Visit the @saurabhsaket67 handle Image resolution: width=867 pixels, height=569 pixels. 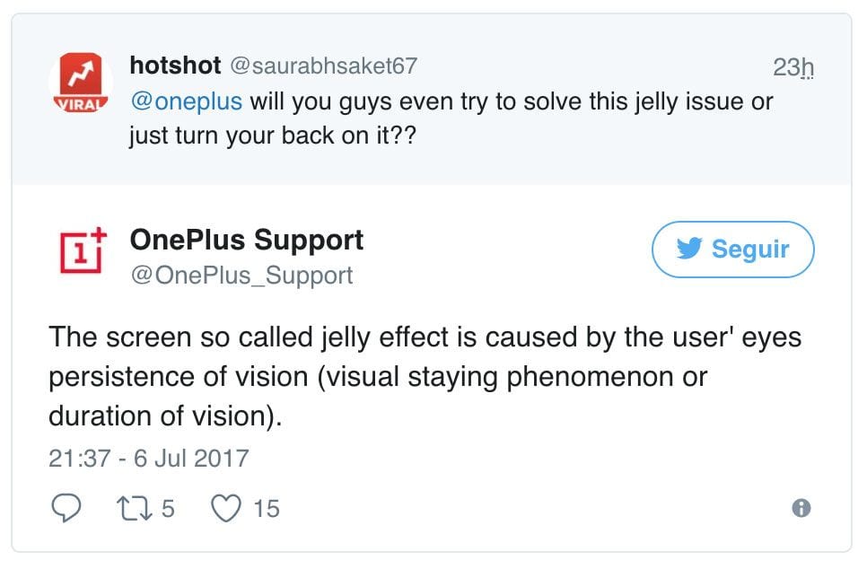(x=323, y=66)
